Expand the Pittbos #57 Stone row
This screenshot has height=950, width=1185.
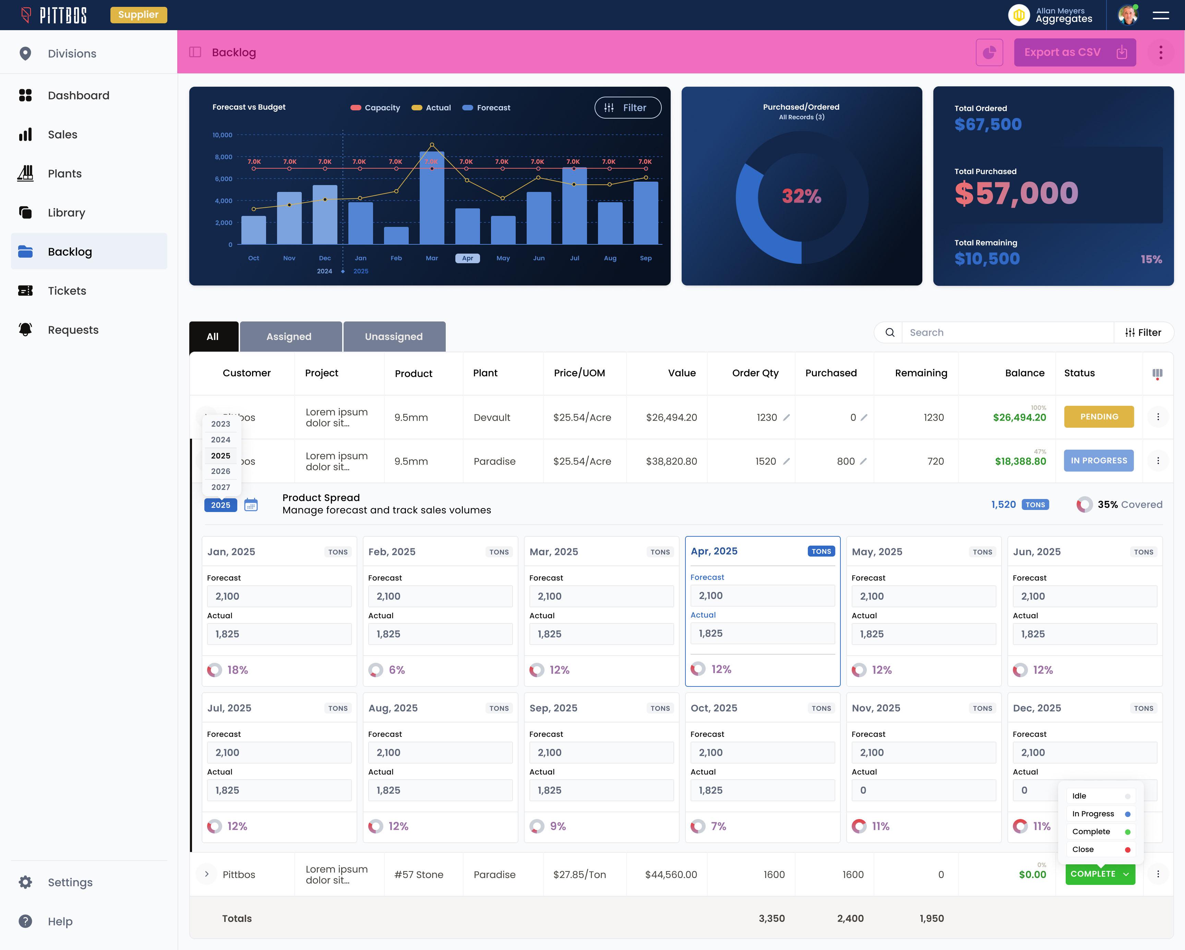207,874
